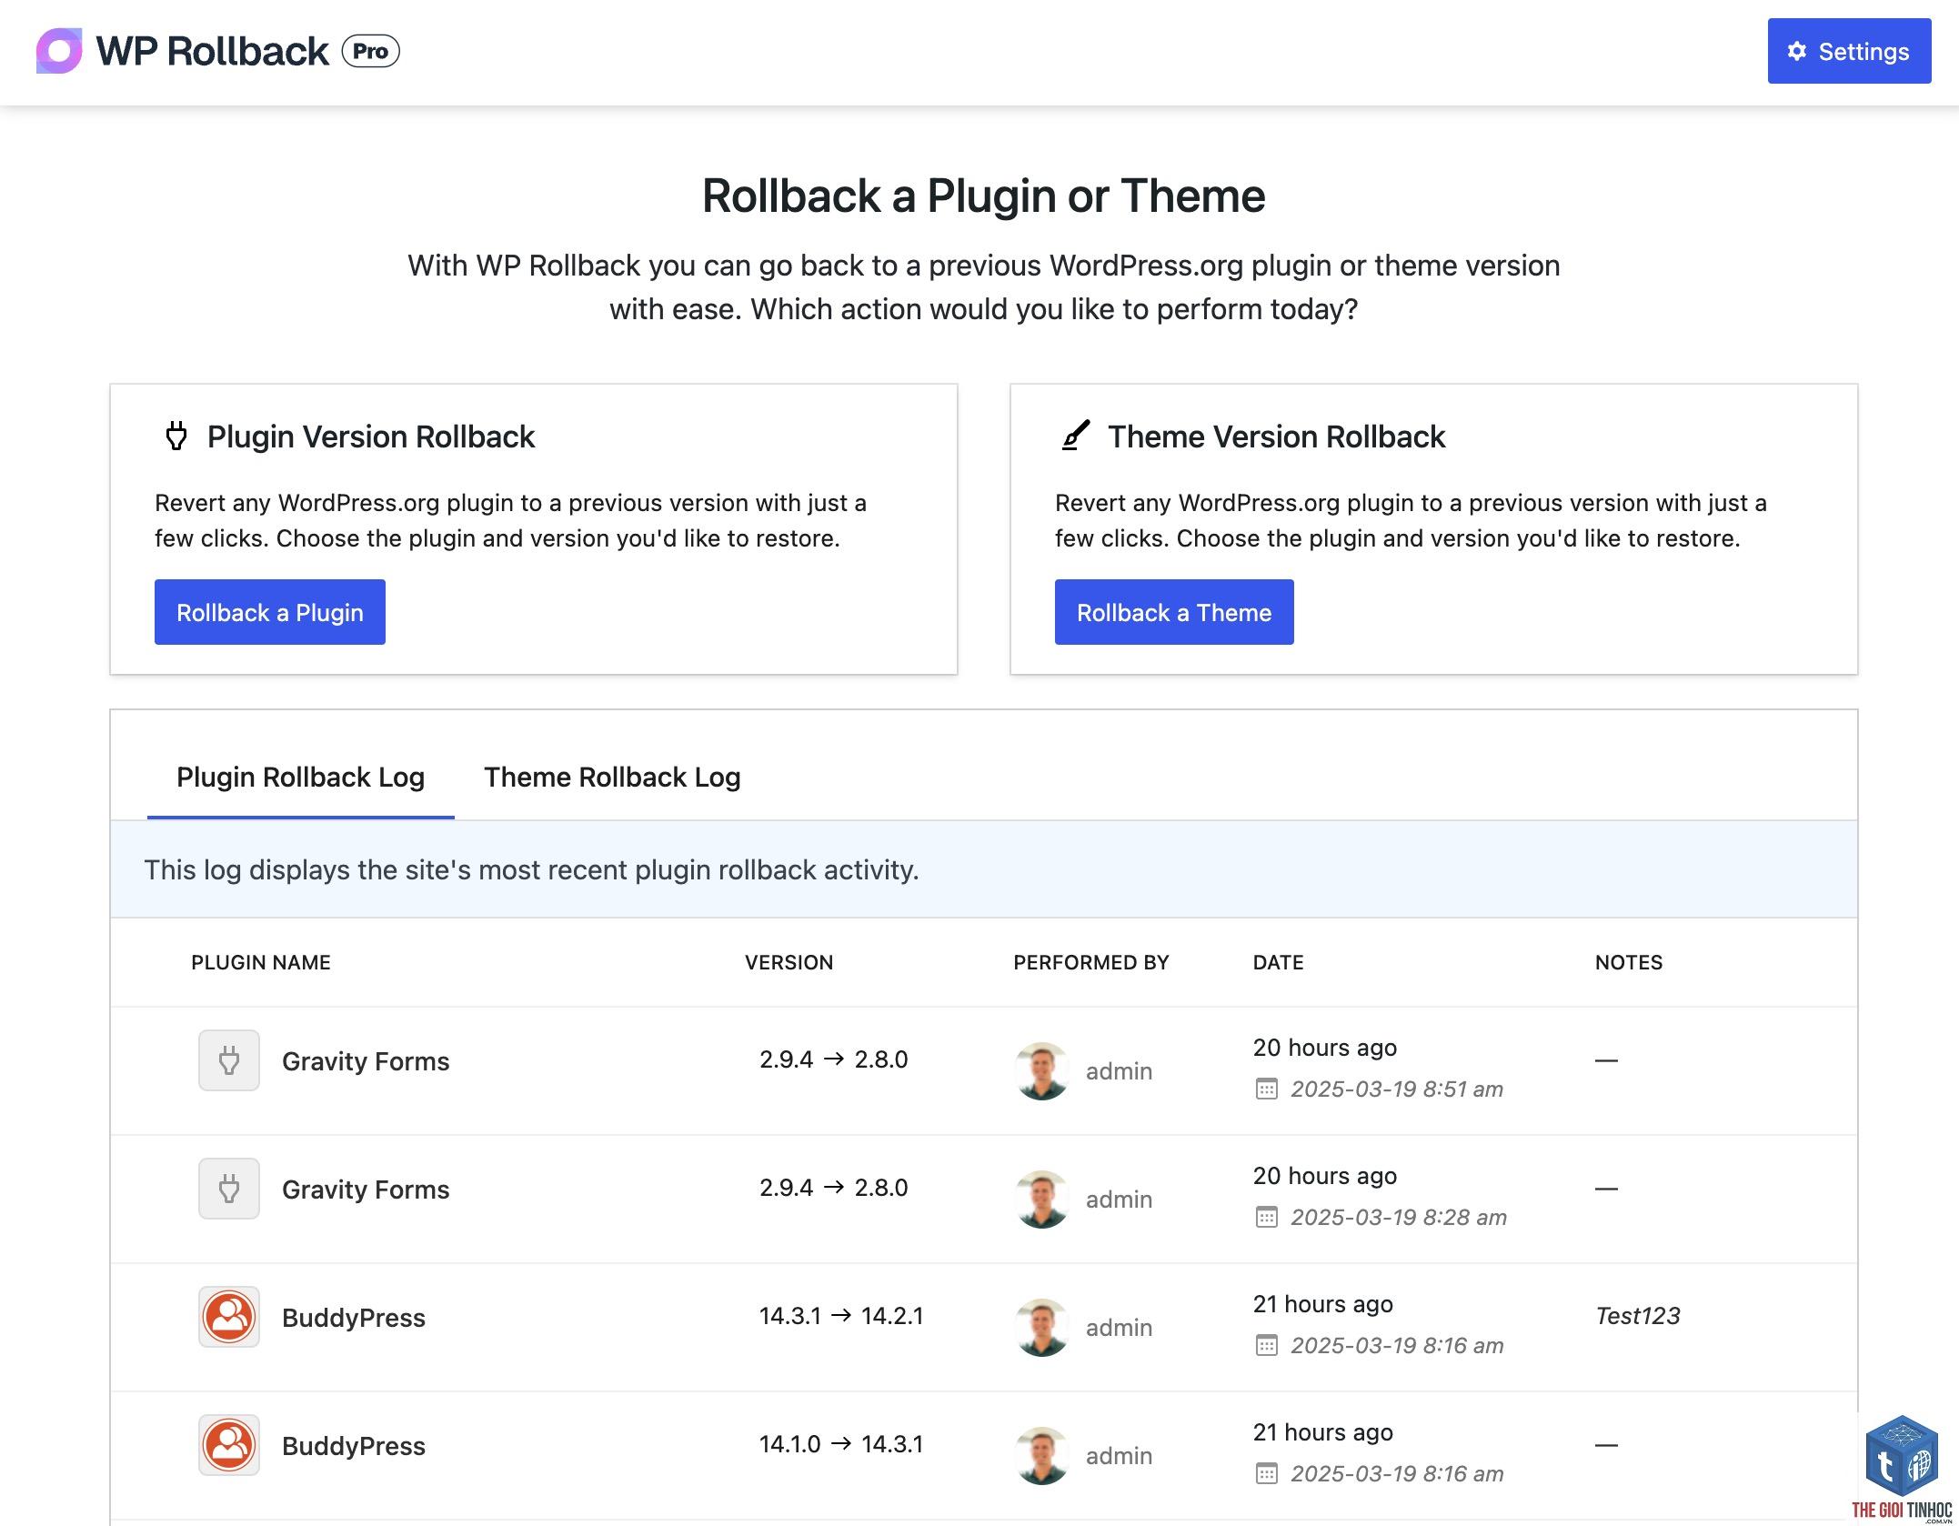Click the admin avatar in the 8:28 am row
1959x1526 pixels.
click(1042, 1200)
